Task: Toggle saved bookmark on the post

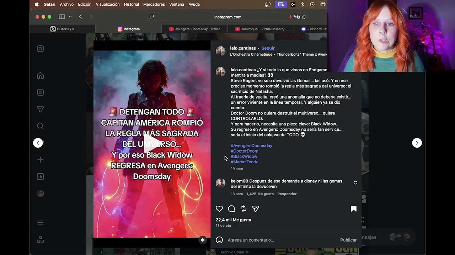Action: (x=354, y=209)
